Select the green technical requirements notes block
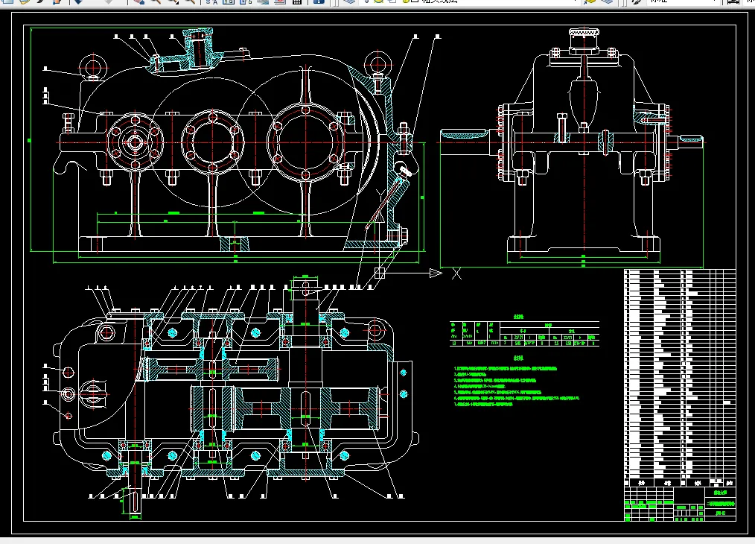Screen dimensions: 755x544 517,386
